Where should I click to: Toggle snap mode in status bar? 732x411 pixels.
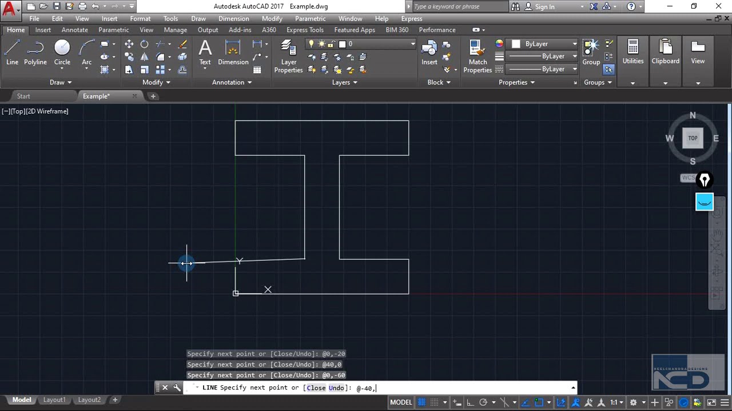(x=435, y=402)
